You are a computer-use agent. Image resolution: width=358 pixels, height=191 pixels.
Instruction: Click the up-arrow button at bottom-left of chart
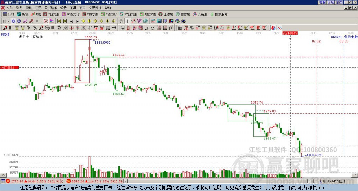coord(3,175)
